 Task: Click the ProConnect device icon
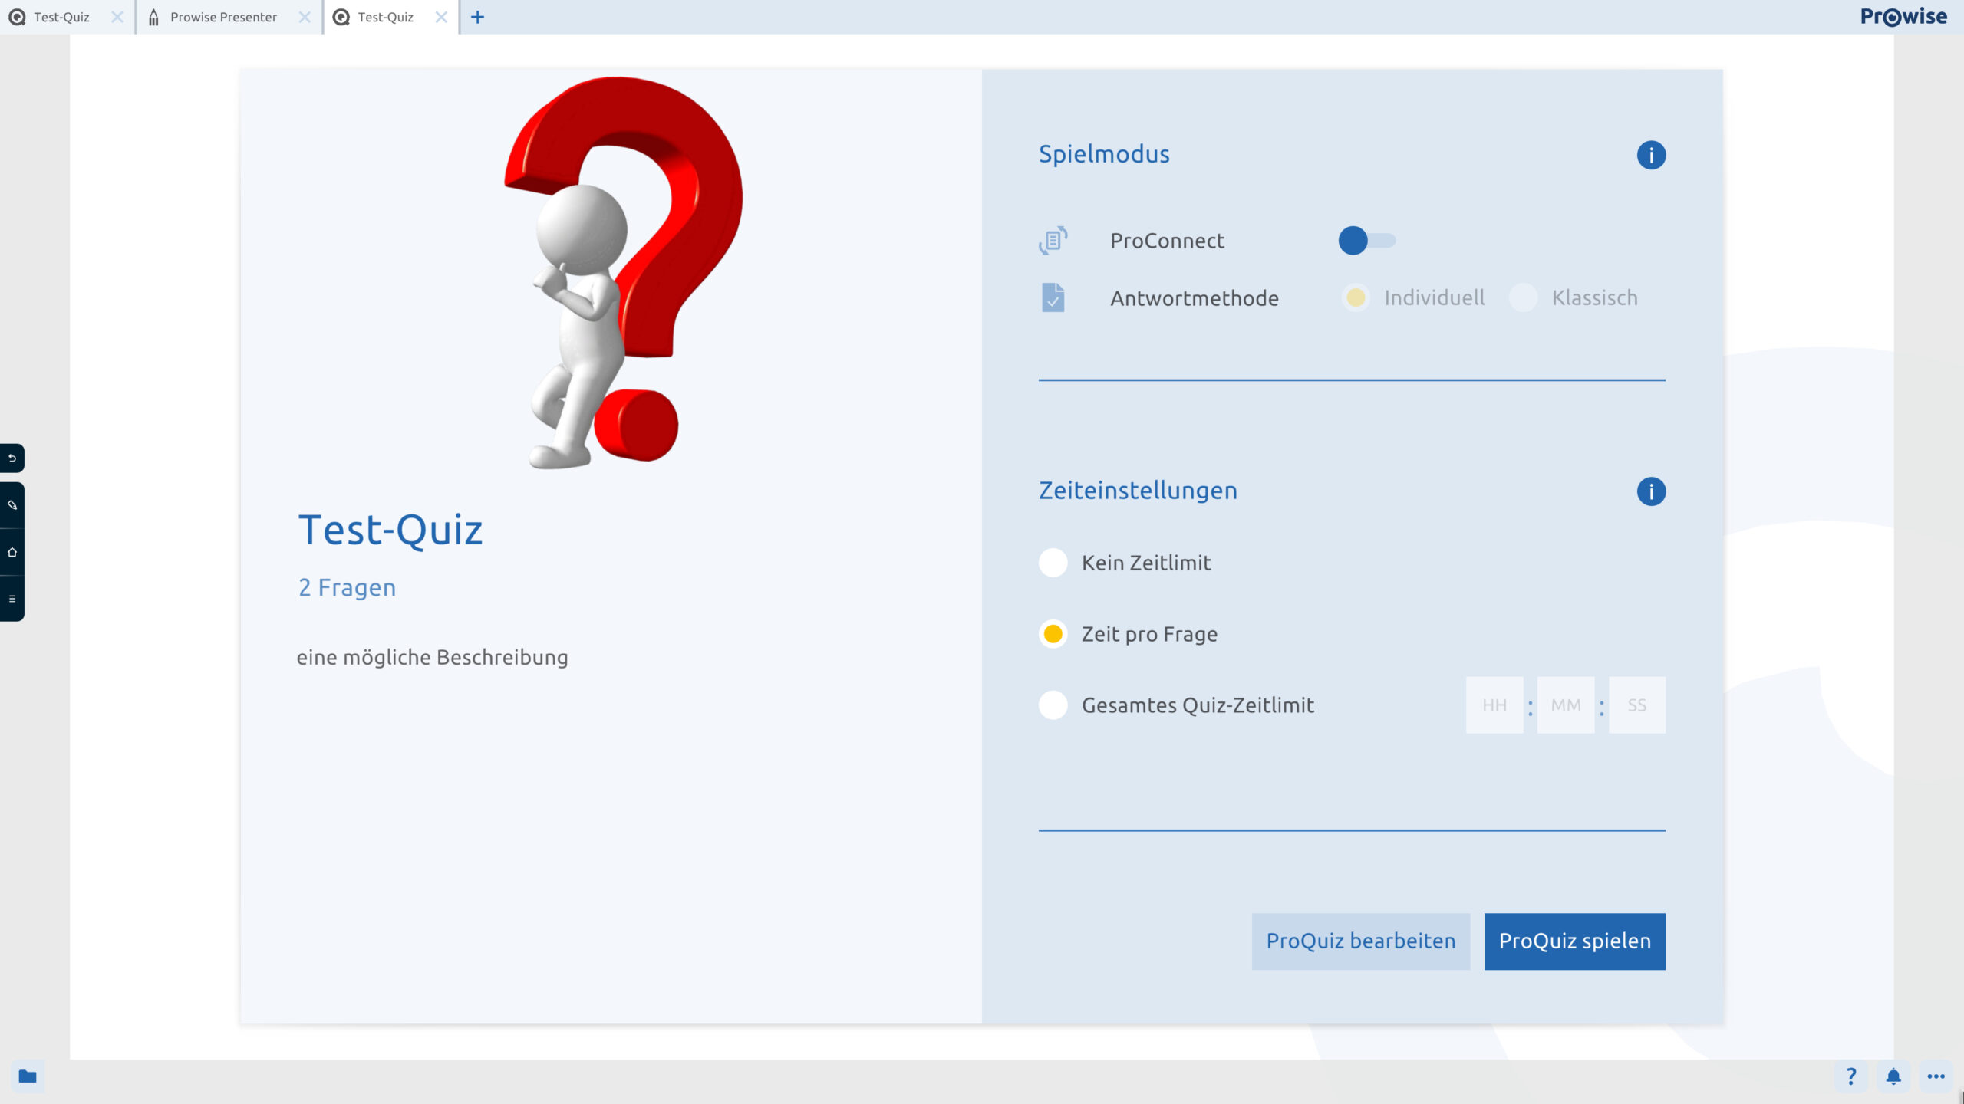point(1053,240)
